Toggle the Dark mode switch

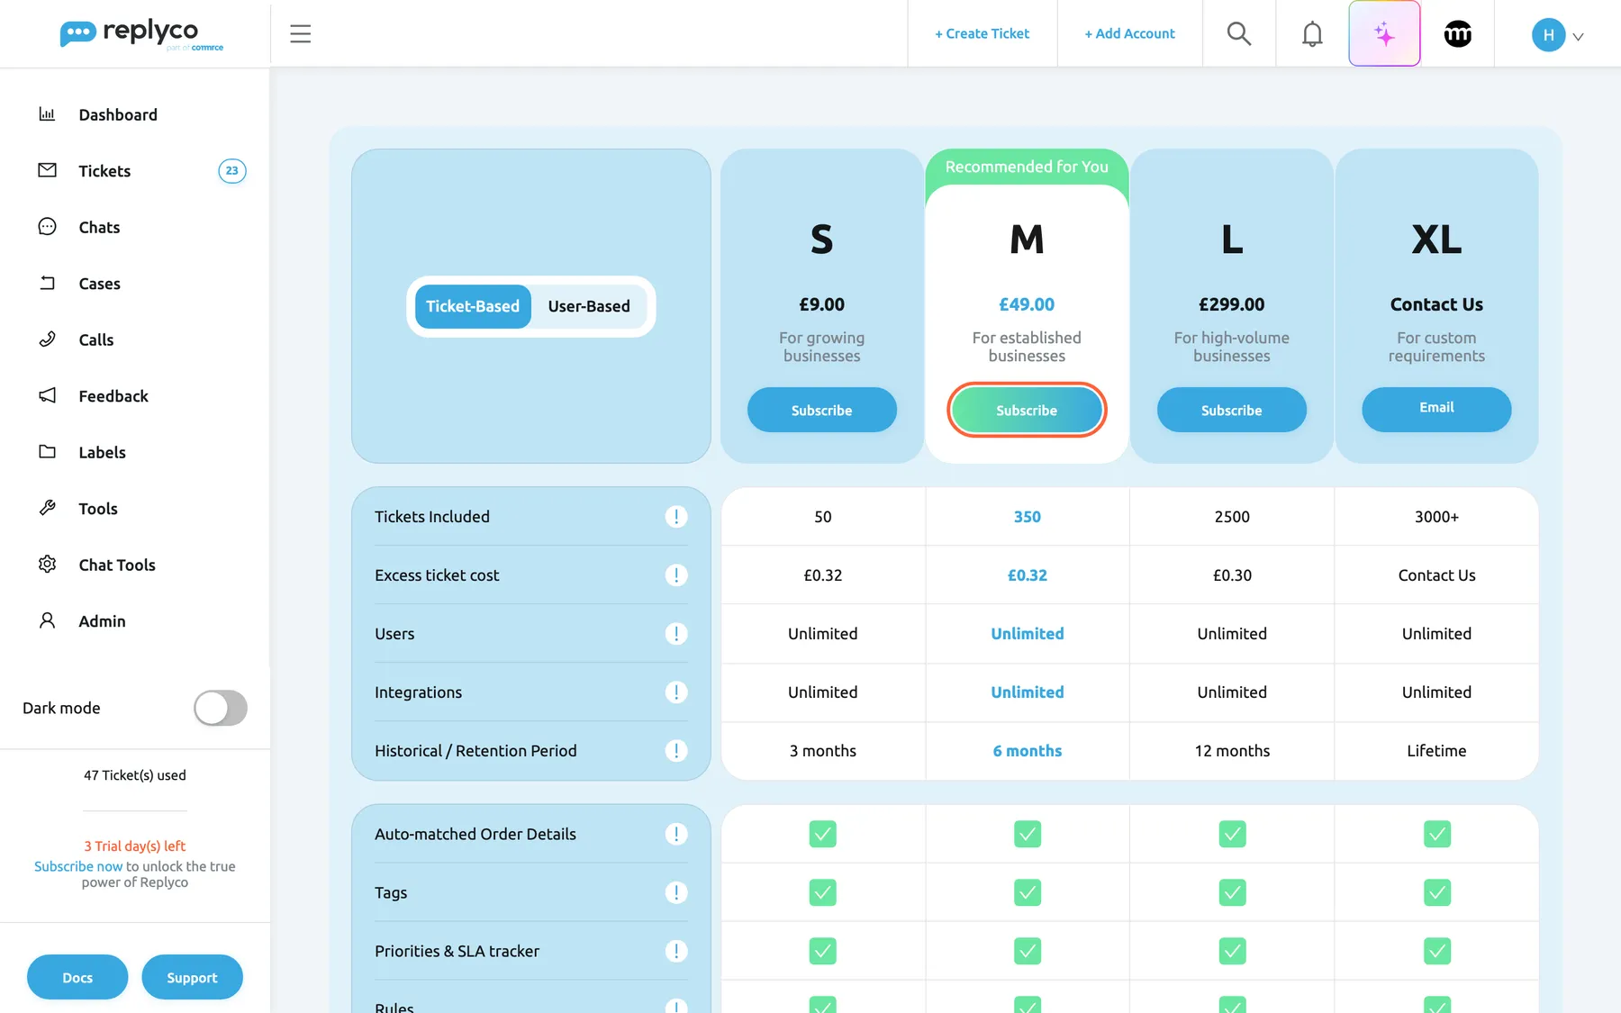pyautogui.click(x=221, y=708)
